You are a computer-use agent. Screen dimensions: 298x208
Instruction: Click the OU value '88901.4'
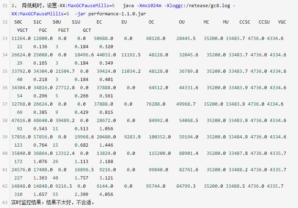coord(188,153)
